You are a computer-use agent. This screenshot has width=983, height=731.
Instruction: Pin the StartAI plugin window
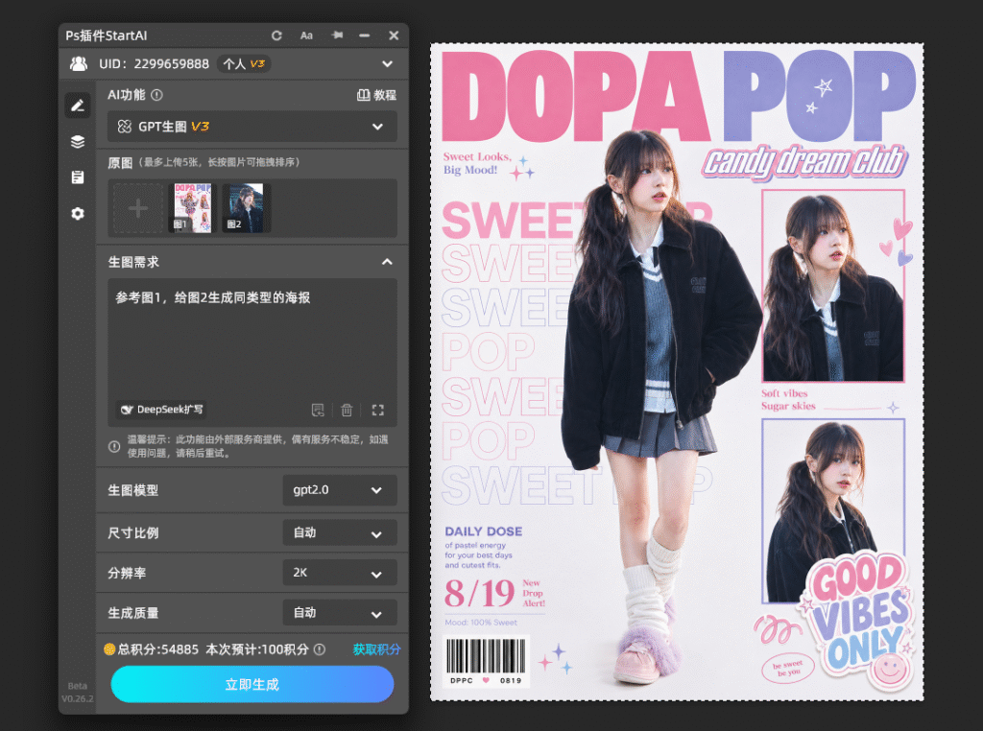coord(337,35)
